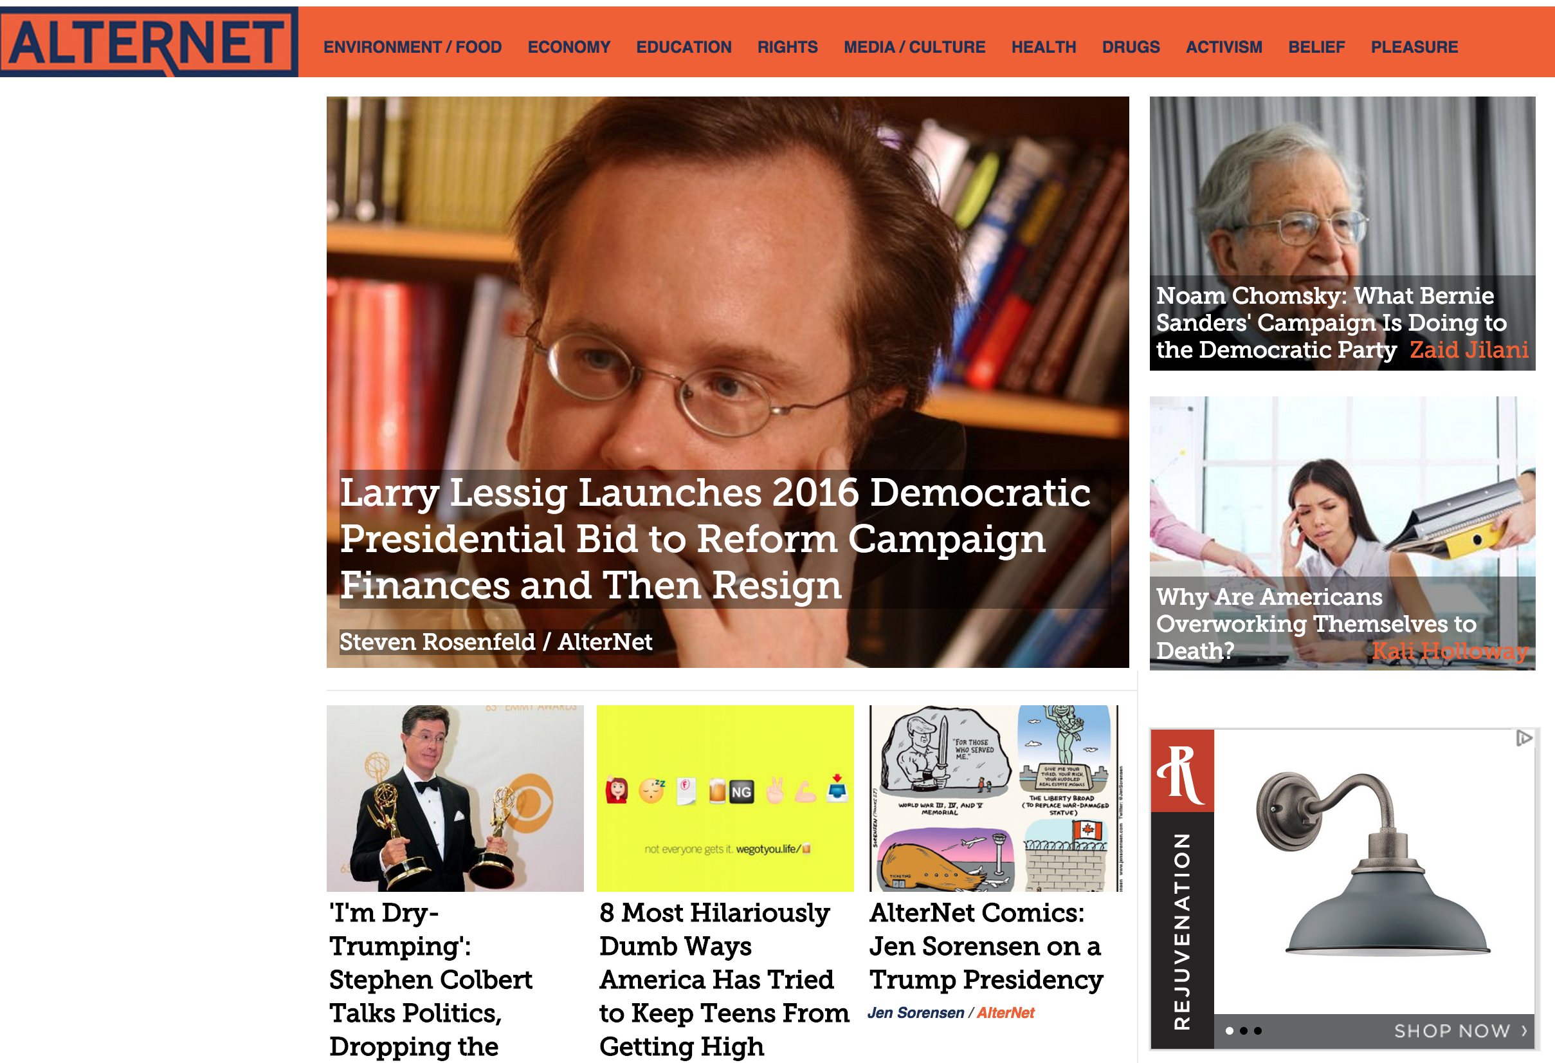Open the Pleasure section
This screenshot has height=1063, width=1555.
(1414, 47)
